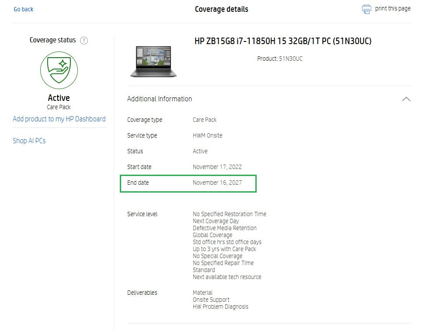Click the 'Onsite Support' deliverable
This screenshot has height=331, width=425.
pyautogui.click(x=211, y=300)
